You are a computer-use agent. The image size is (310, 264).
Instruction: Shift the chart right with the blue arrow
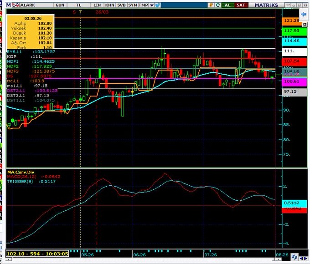pos(305,258)
